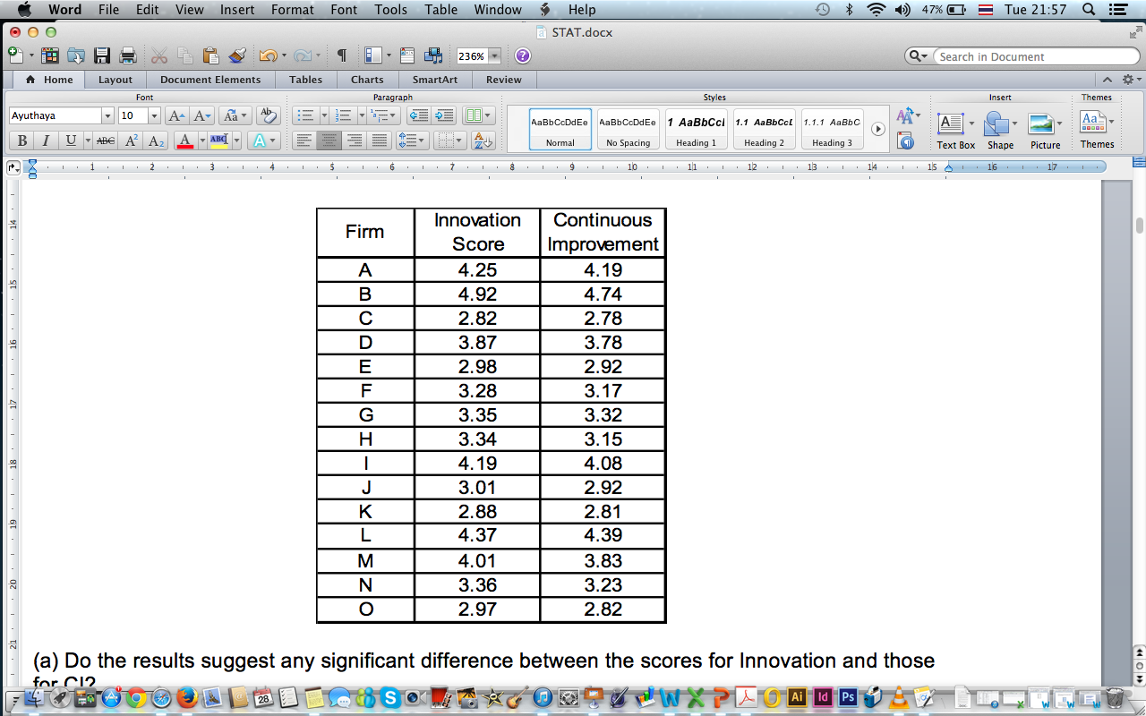Open the Review tab
Image resolution: width=1146 pixels, height=716 pixels.
[x=503, y=80]
